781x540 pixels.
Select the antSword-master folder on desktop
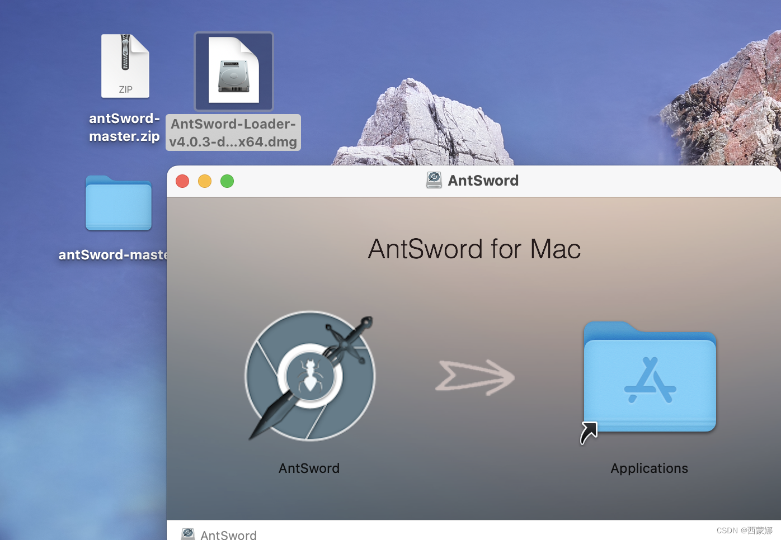[119, 203]
